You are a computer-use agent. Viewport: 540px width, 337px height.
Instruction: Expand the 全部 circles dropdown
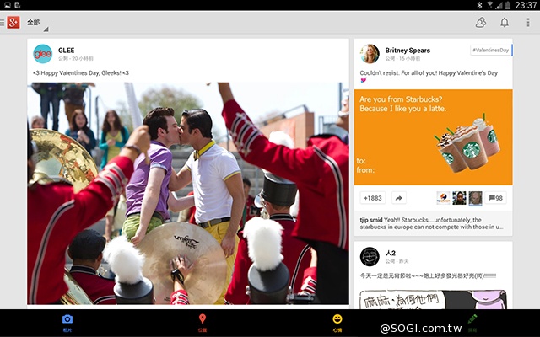(35, 24)
